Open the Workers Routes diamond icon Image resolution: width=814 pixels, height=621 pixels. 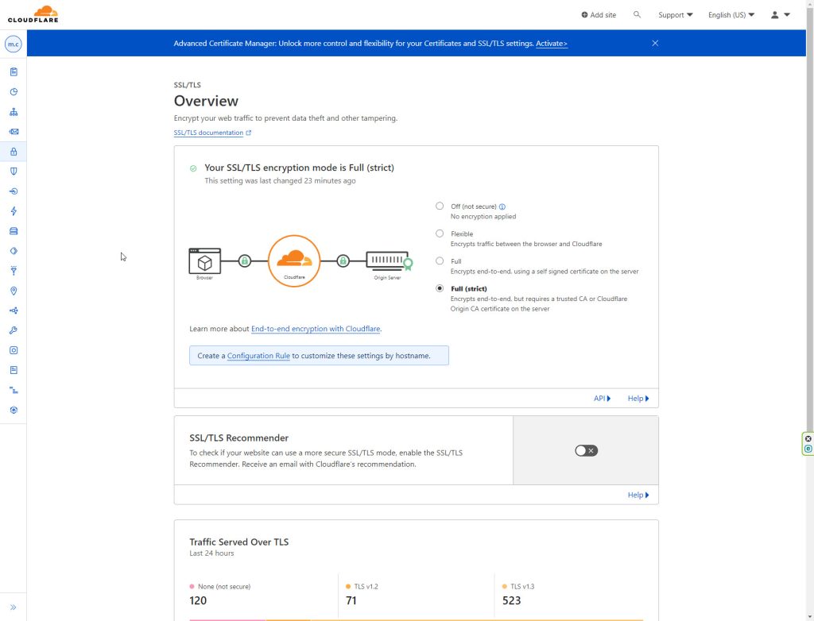click(x=14, y=251)
